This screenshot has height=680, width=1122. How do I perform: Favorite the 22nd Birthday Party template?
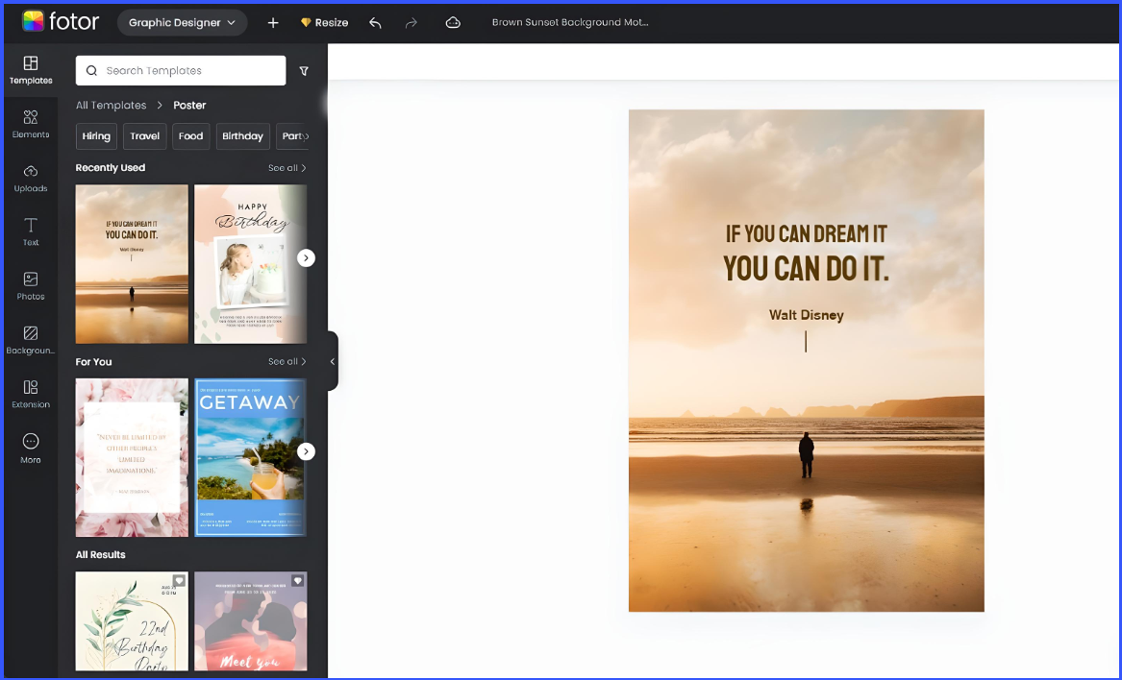pyautogui.click(x=179, y=581)
